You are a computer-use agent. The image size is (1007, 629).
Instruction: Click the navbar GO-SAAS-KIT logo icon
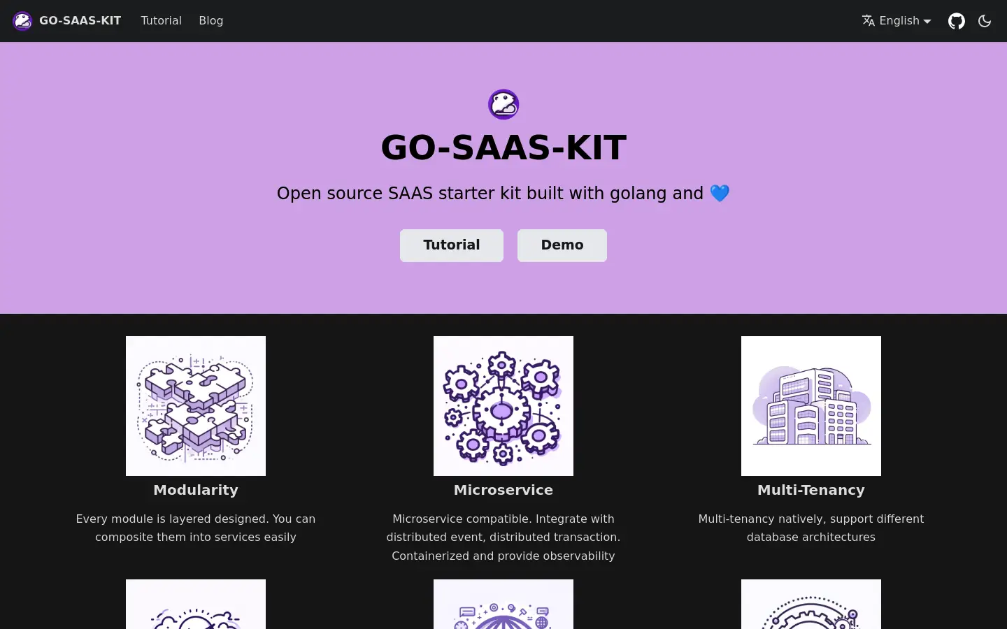point(22,21)
